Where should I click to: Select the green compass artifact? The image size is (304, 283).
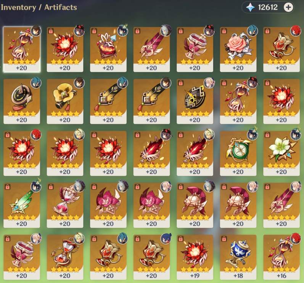click(x=238, y=153)
